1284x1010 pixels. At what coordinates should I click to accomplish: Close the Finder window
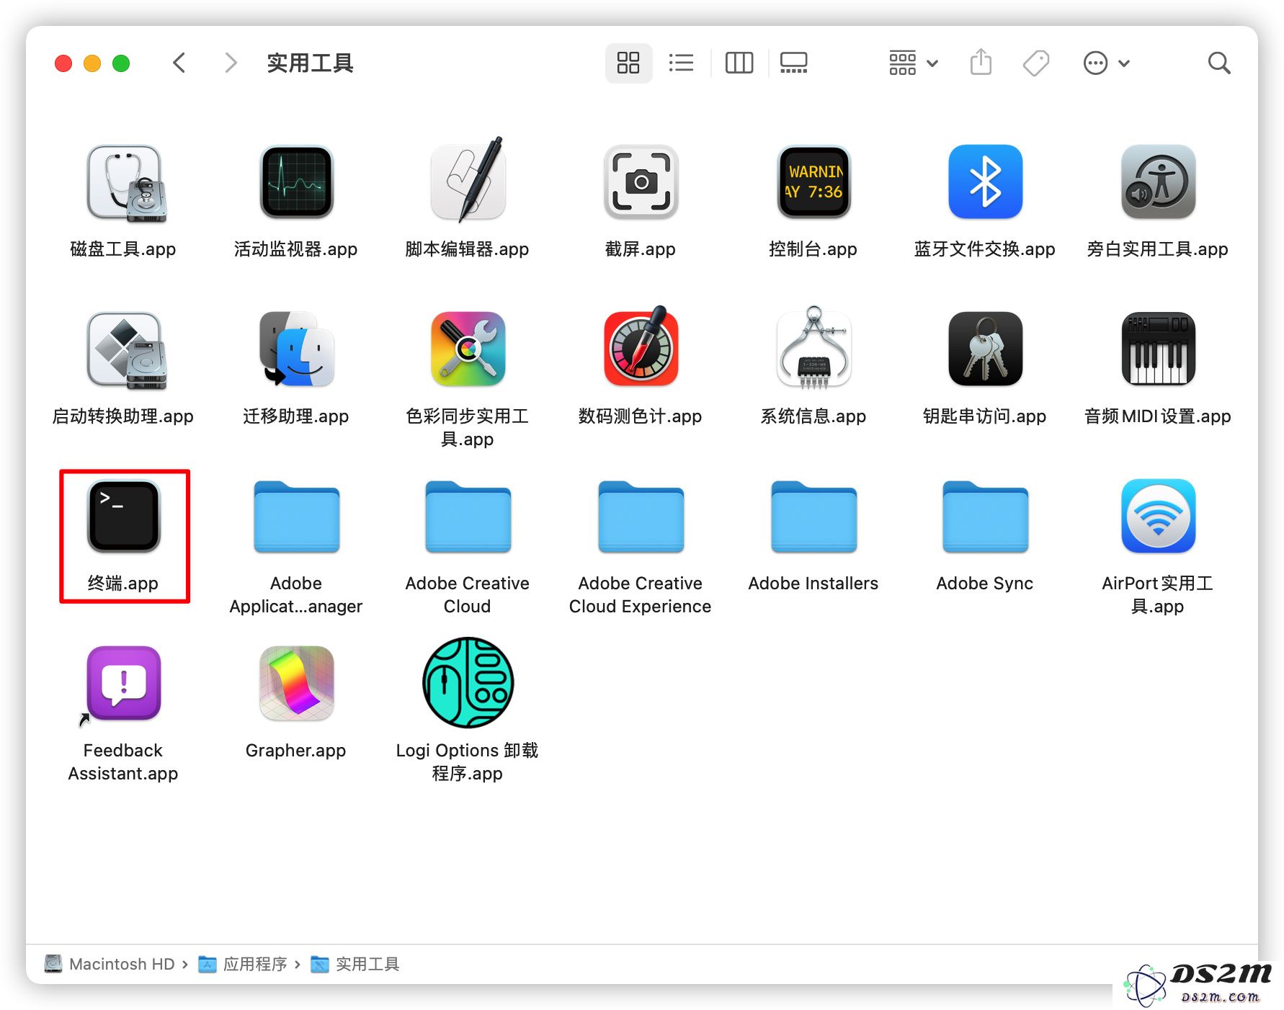coord(63,63)
